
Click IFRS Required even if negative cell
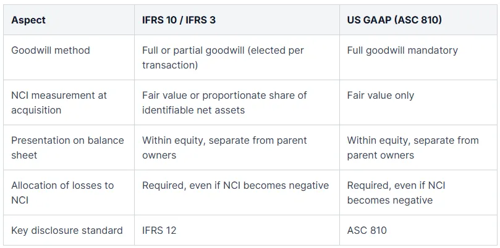[237, 192]
